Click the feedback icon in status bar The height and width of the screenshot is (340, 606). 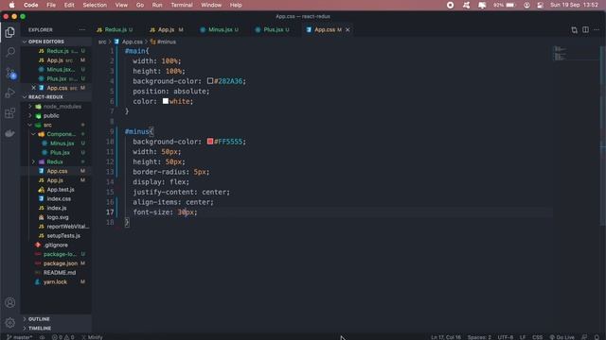(x=584, y=337)
